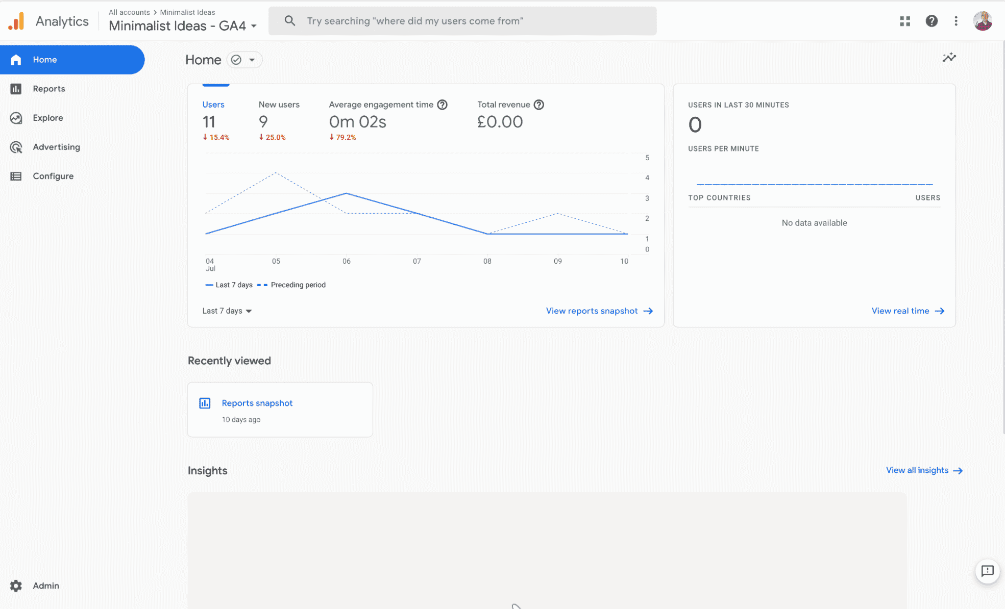Expand the Home checkmark dropdown
1005x609 pixels.
(244, 60)
